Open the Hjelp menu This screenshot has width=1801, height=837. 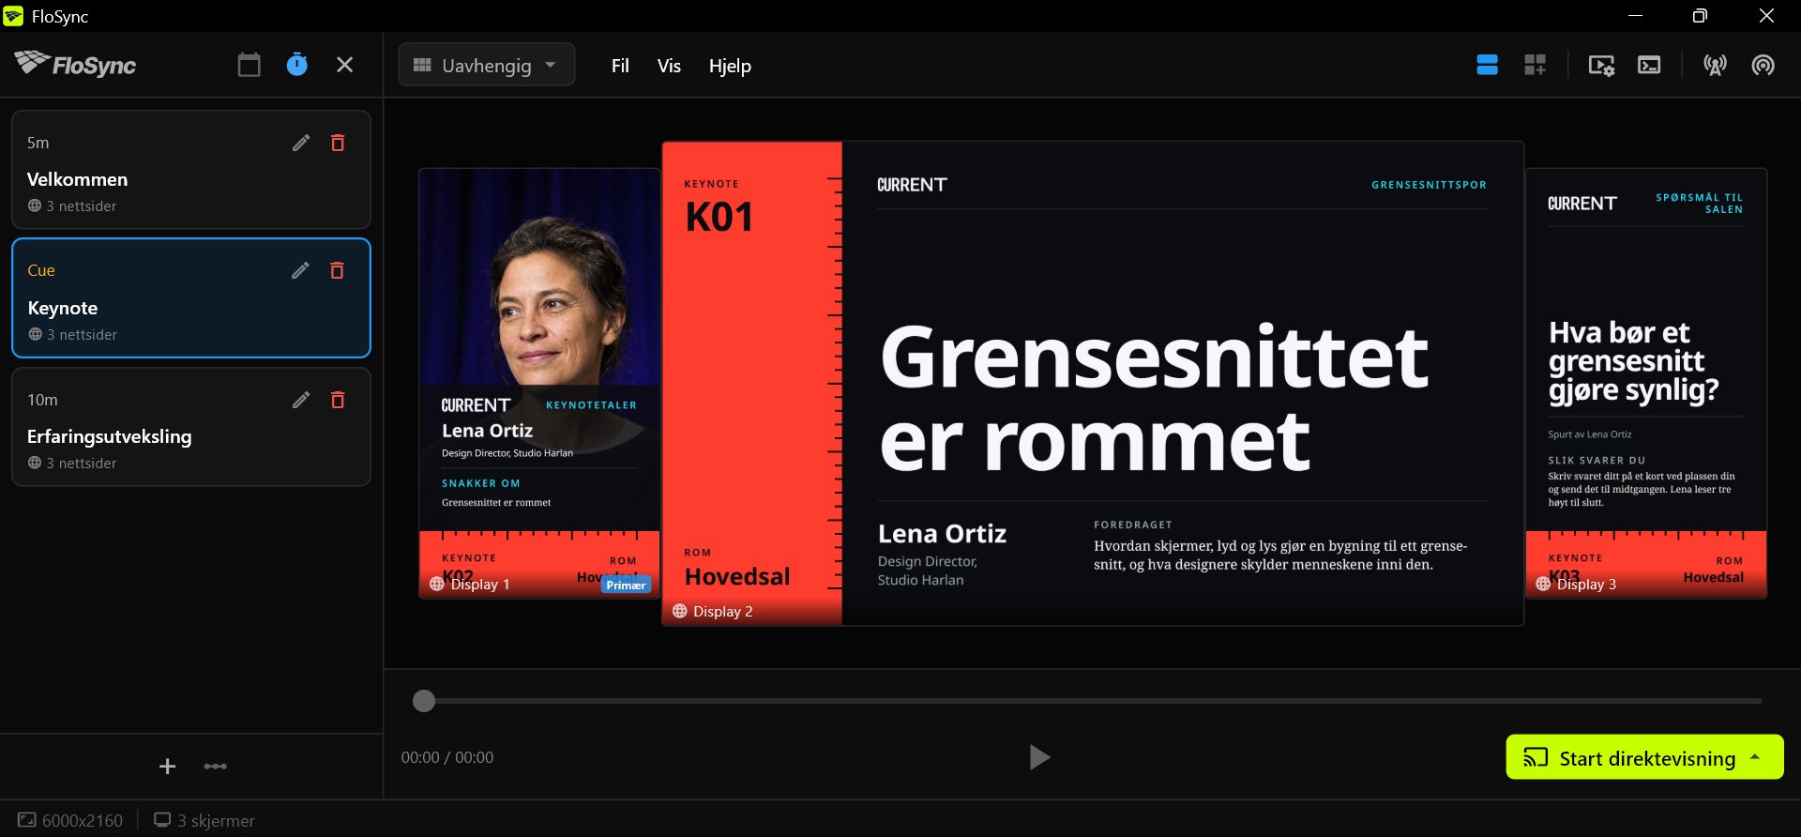730,66
